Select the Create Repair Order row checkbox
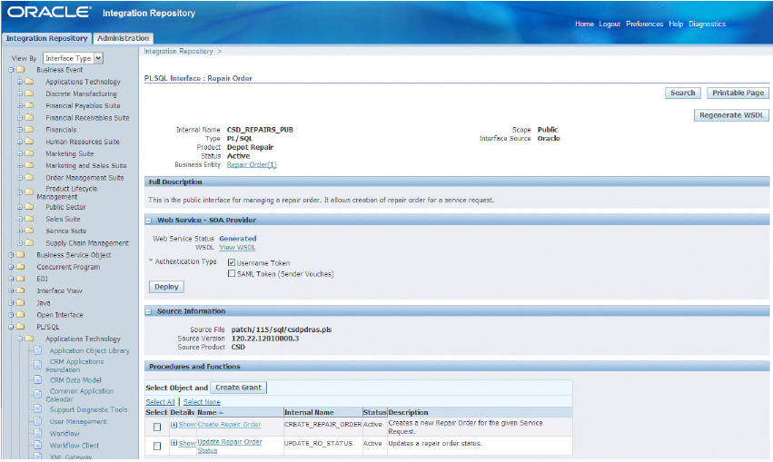 (157, 427)
